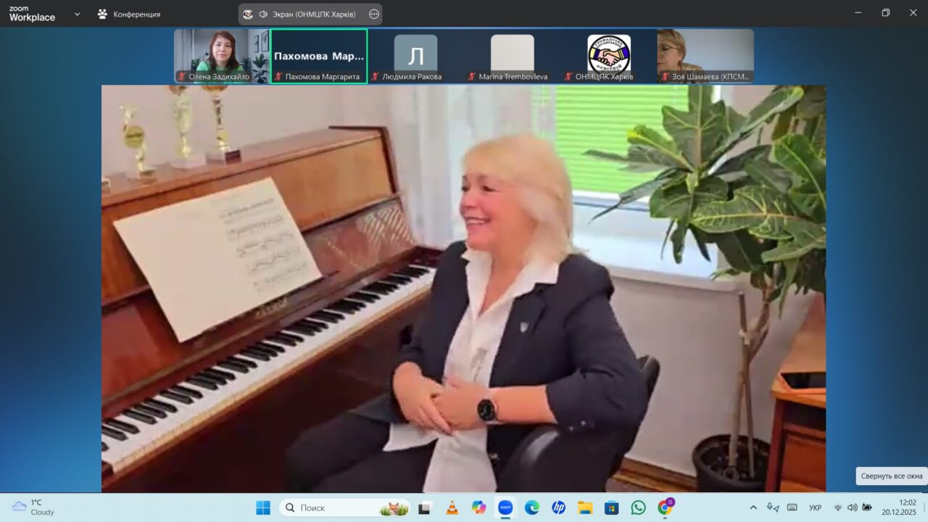This screenshot has width=928, height=522.
Task: Click the taskbar Поиск search field
Action: (341, 507)
